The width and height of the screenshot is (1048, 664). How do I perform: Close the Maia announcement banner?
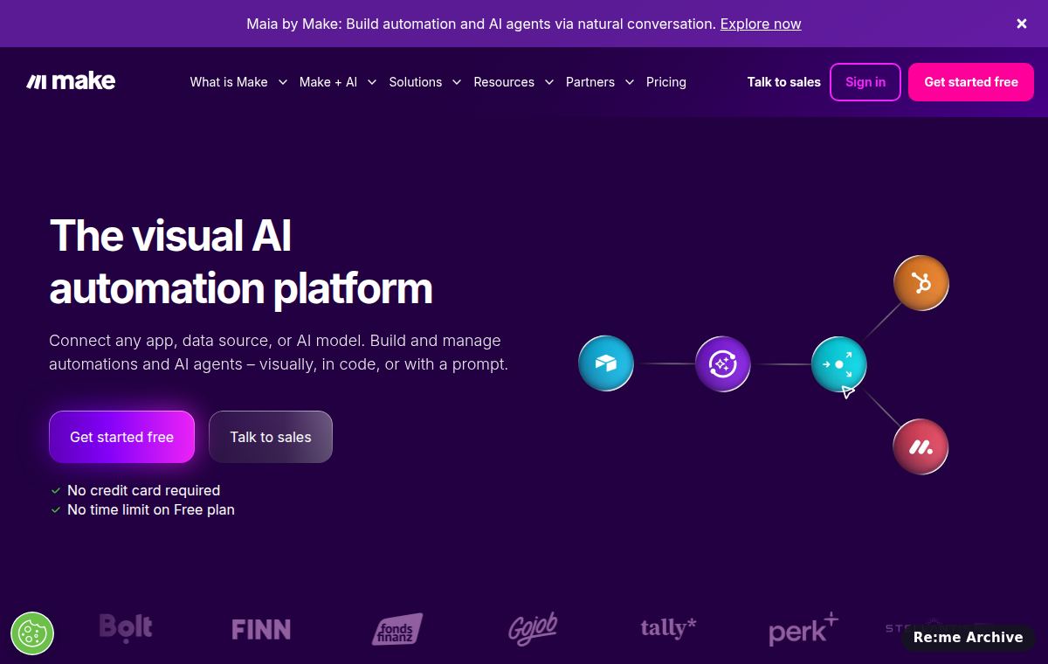(1022, 24)
